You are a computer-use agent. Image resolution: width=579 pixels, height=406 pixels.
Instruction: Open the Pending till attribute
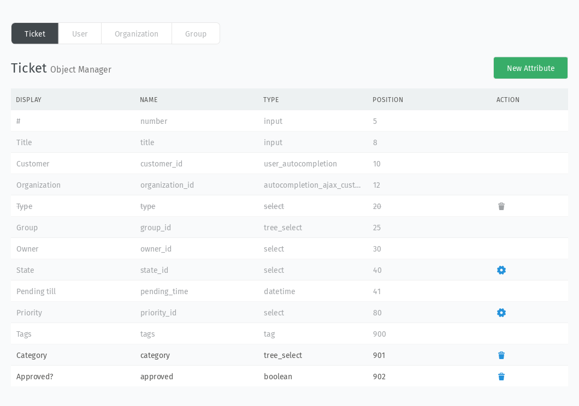(x=289, y=291)
